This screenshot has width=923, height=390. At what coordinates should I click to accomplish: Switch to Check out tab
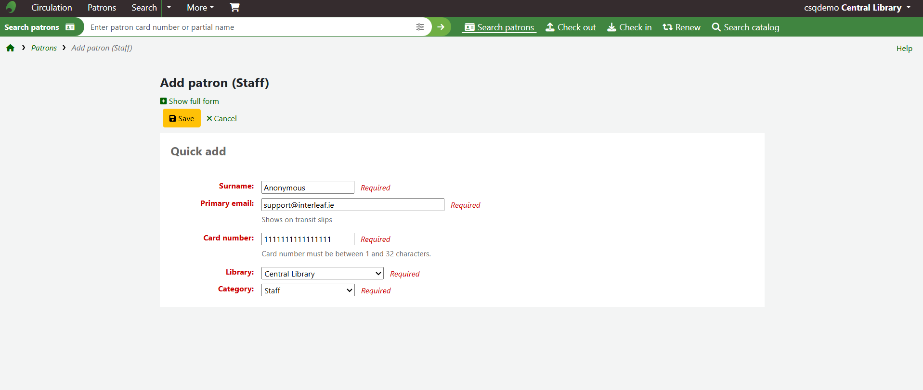click(x=571, y=27)
